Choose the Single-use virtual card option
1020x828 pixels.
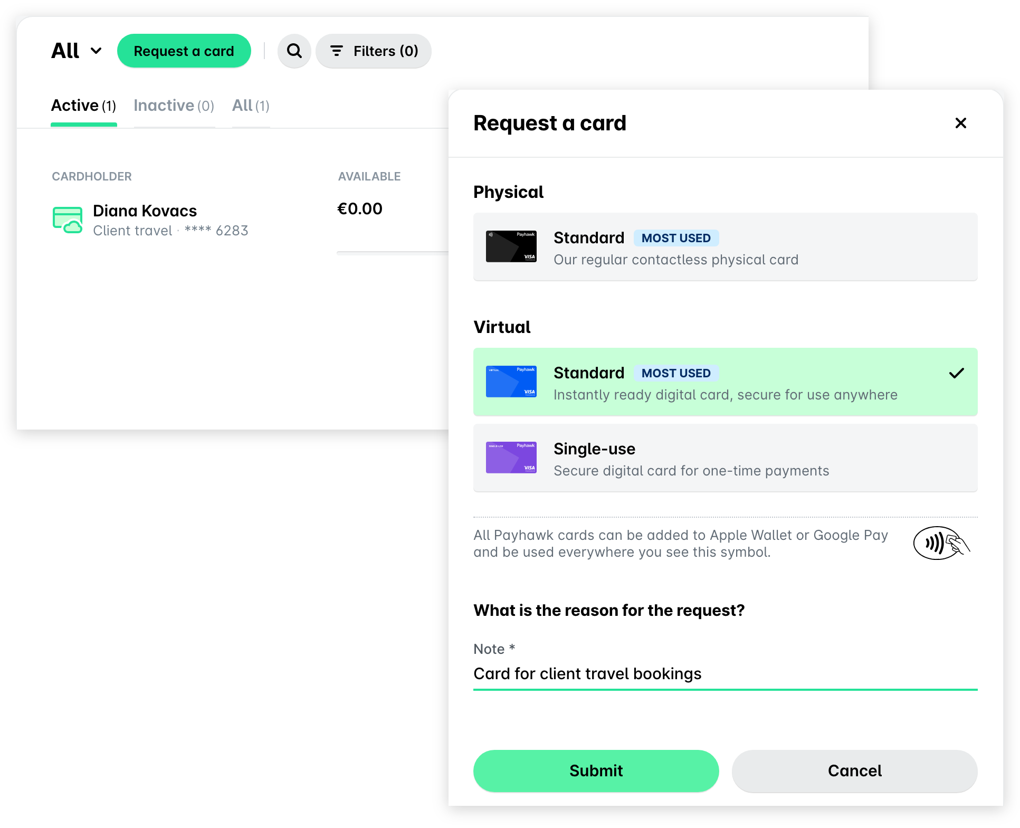725,458
